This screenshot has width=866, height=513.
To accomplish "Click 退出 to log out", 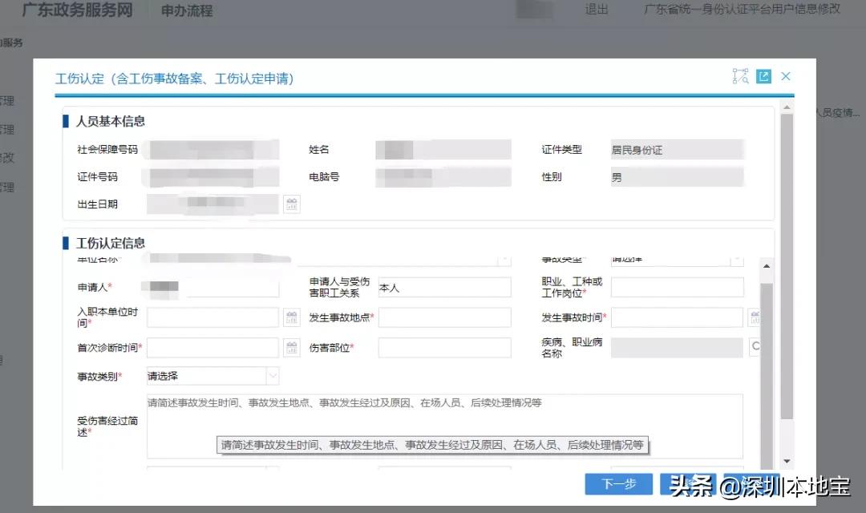I will (595, 10).
